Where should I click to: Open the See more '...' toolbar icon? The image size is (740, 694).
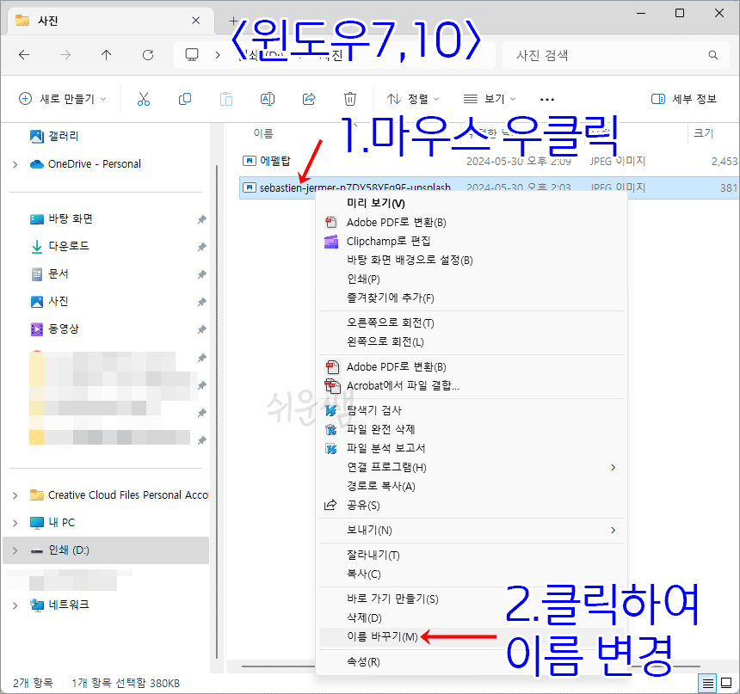pos(546,98)
